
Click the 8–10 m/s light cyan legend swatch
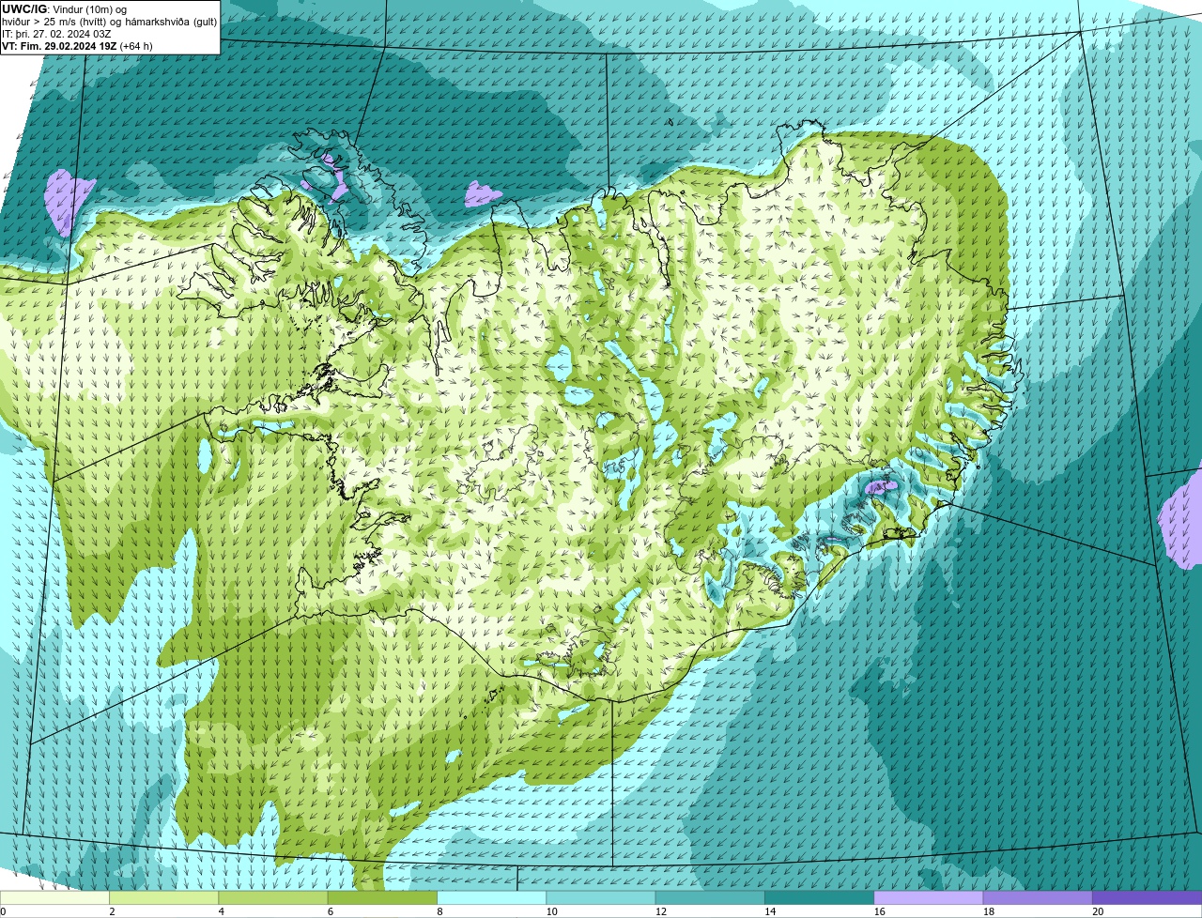click(x=492, y=897)
